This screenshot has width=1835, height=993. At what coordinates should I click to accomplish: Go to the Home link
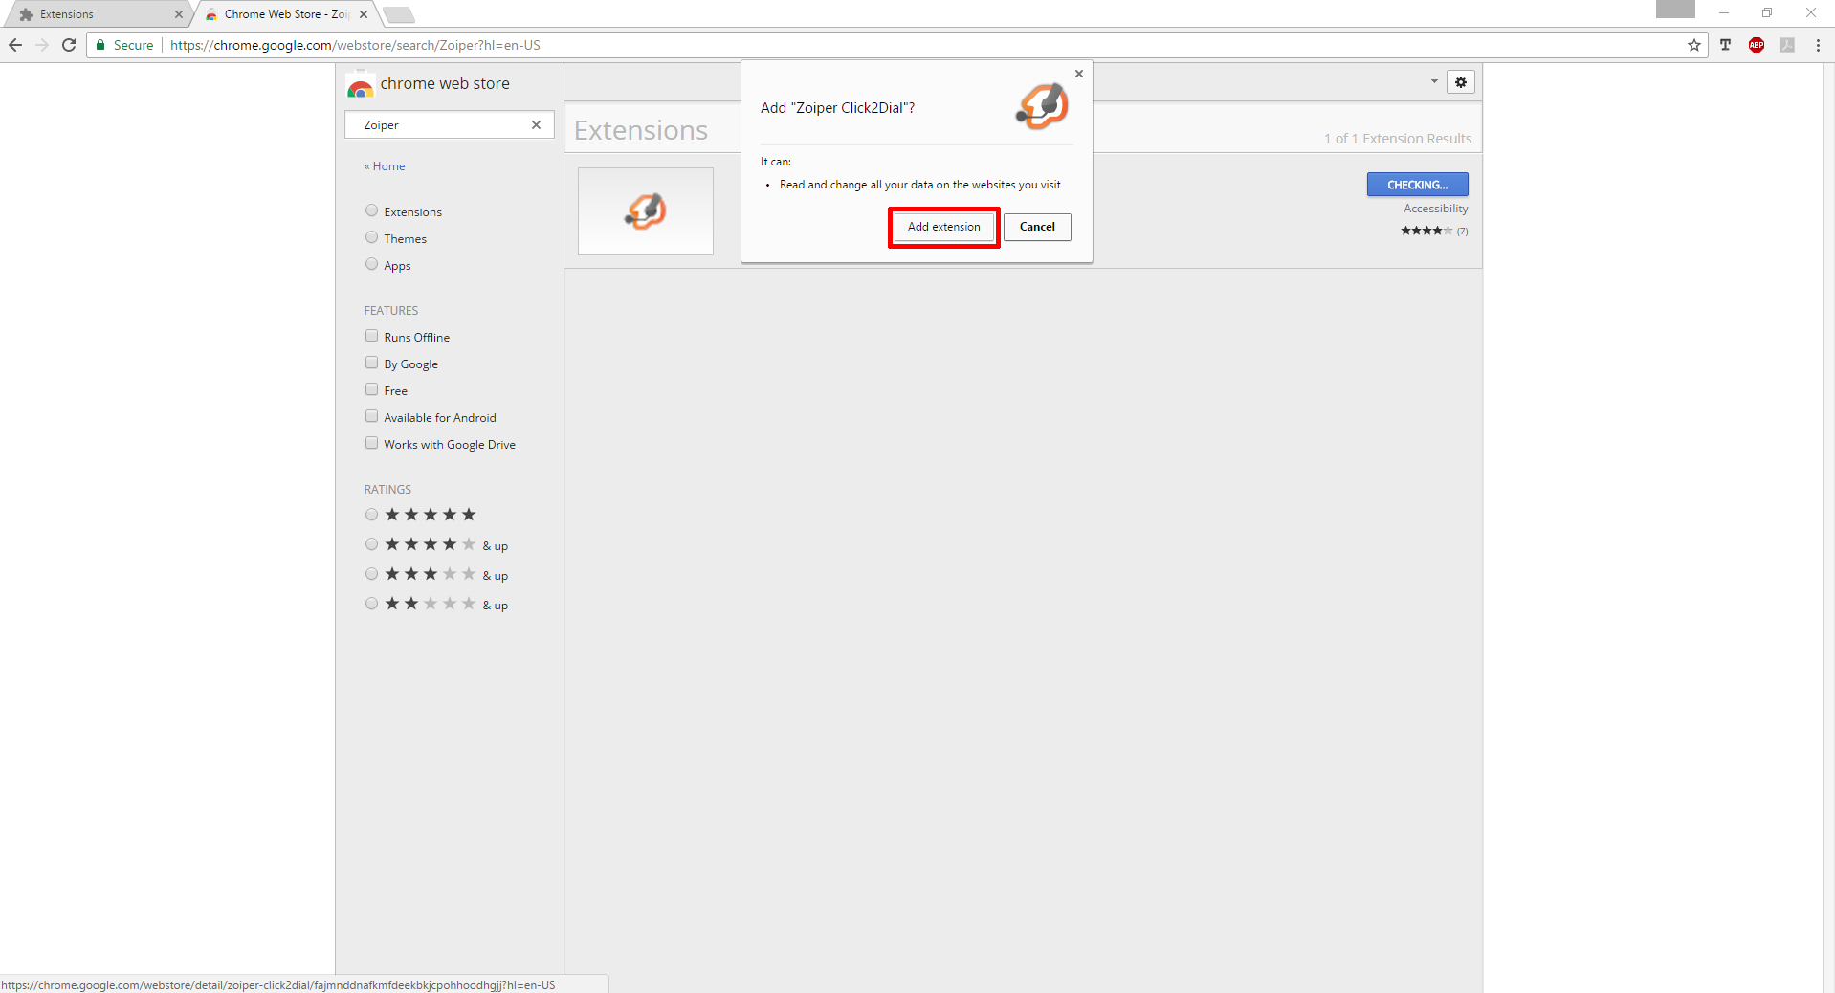pyautogui.click(x=388, y=166)
